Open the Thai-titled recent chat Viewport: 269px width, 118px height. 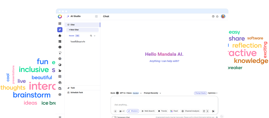pos(78,42)
